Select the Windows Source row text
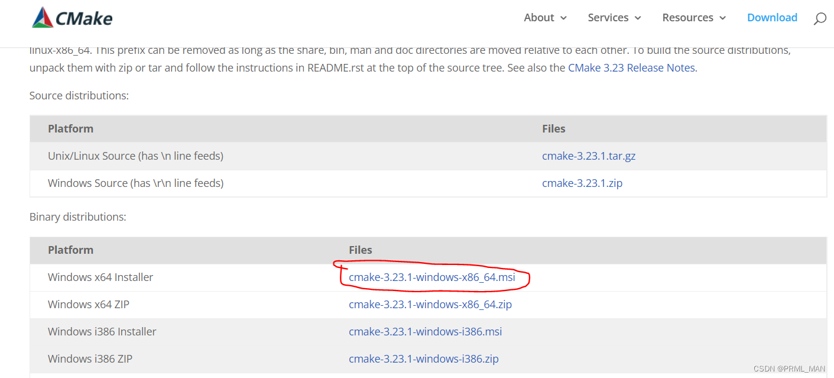Image resolution: width=834 pixels, height=378 pixels. point(135,183)
